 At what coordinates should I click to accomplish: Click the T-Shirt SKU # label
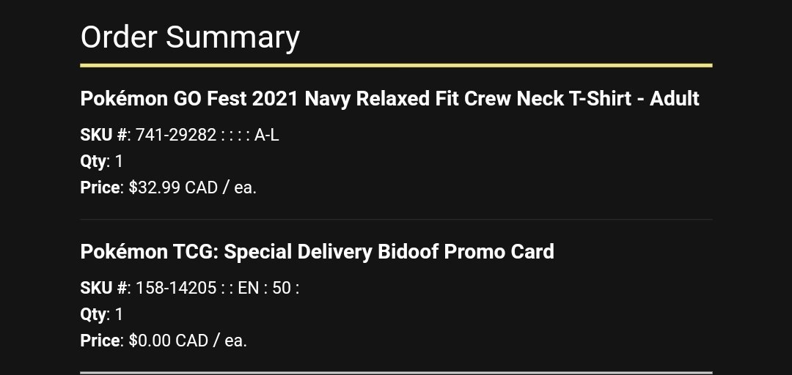(x=103, y=135)
